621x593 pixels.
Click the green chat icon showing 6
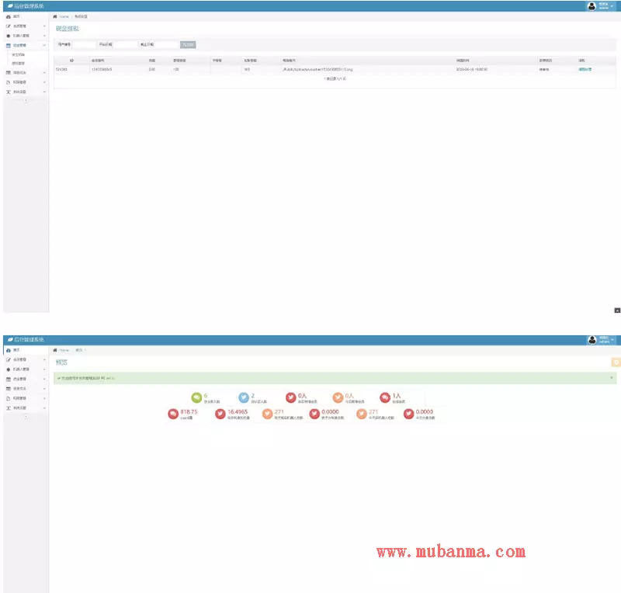(x=196, y=398)
